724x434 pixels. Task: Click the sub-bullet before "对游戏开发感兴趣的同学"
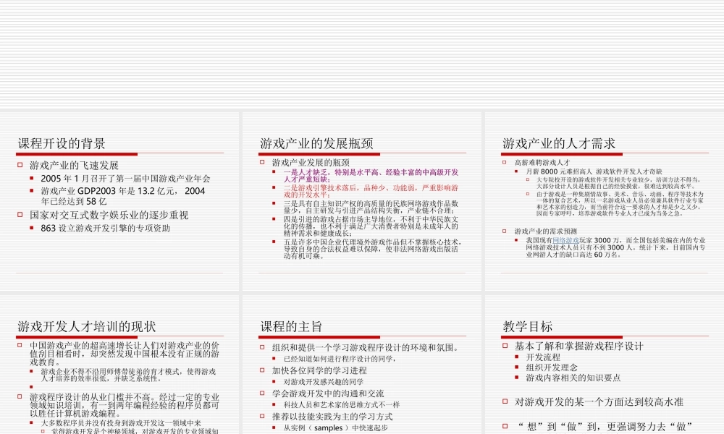pos(274,381)
